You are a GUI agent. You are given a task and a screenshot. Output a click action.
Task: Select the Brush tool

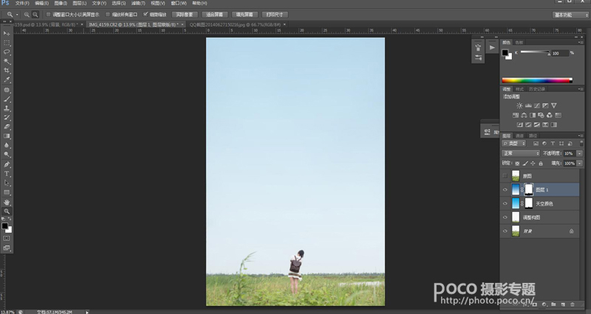point(7,99)
